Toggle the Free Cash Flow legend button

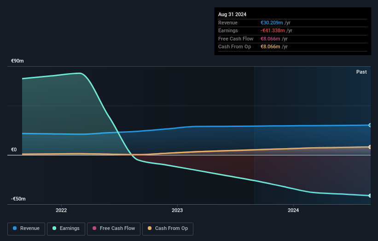114,229
